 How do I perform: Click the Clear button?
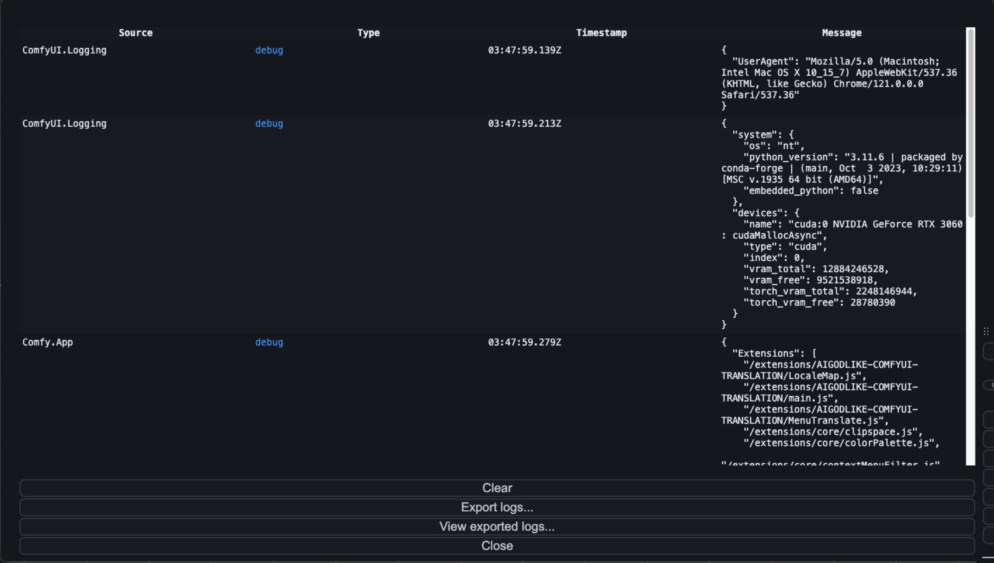(497, 488)
